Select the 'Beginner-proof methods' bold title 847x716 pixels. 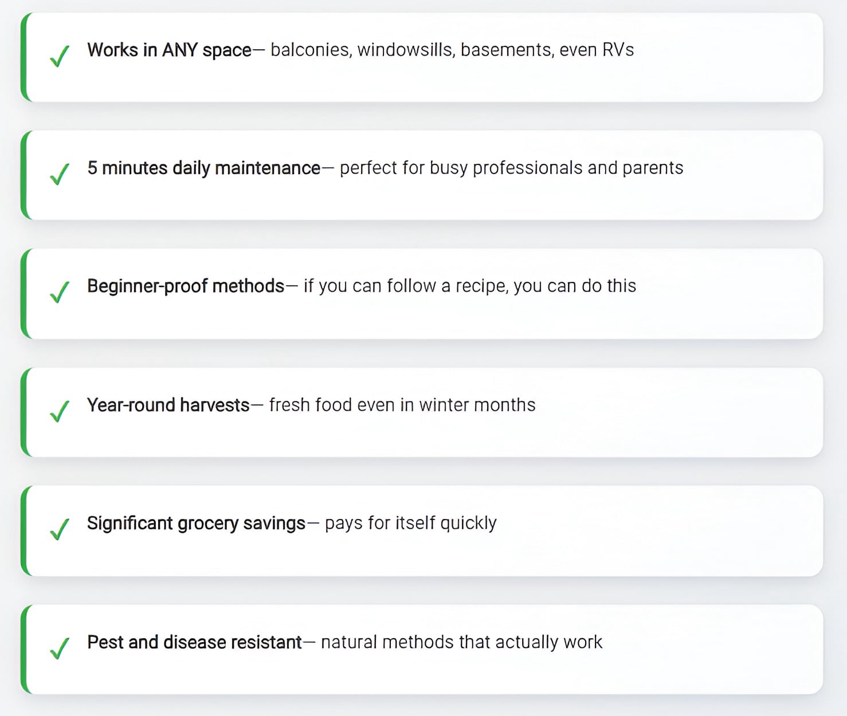pos(186,286)
